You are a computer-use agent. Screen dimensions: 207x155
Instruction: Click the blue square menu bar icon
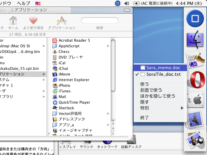pyautogui.click(x=118, y=3)
